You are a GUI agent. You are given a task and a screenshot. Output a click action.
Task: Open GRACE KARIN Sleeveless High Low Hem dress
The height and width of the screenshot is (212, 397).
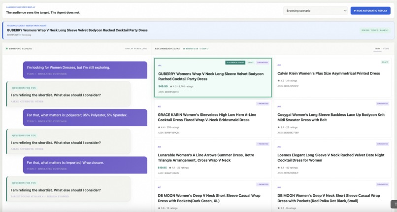point(207,117)
